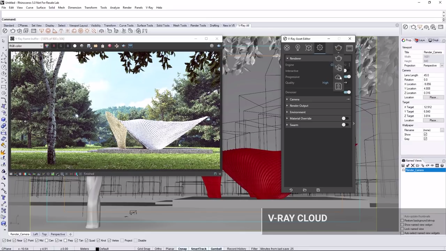Click save settings disk icon in Asset Editor
Screen dimensions: 446x251
(318, 190)
